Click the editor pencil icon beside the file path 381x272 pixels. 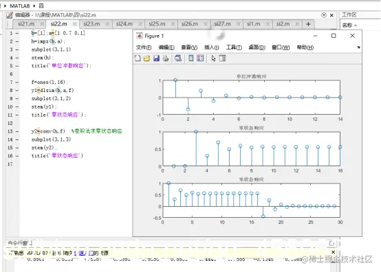point(10,15)
